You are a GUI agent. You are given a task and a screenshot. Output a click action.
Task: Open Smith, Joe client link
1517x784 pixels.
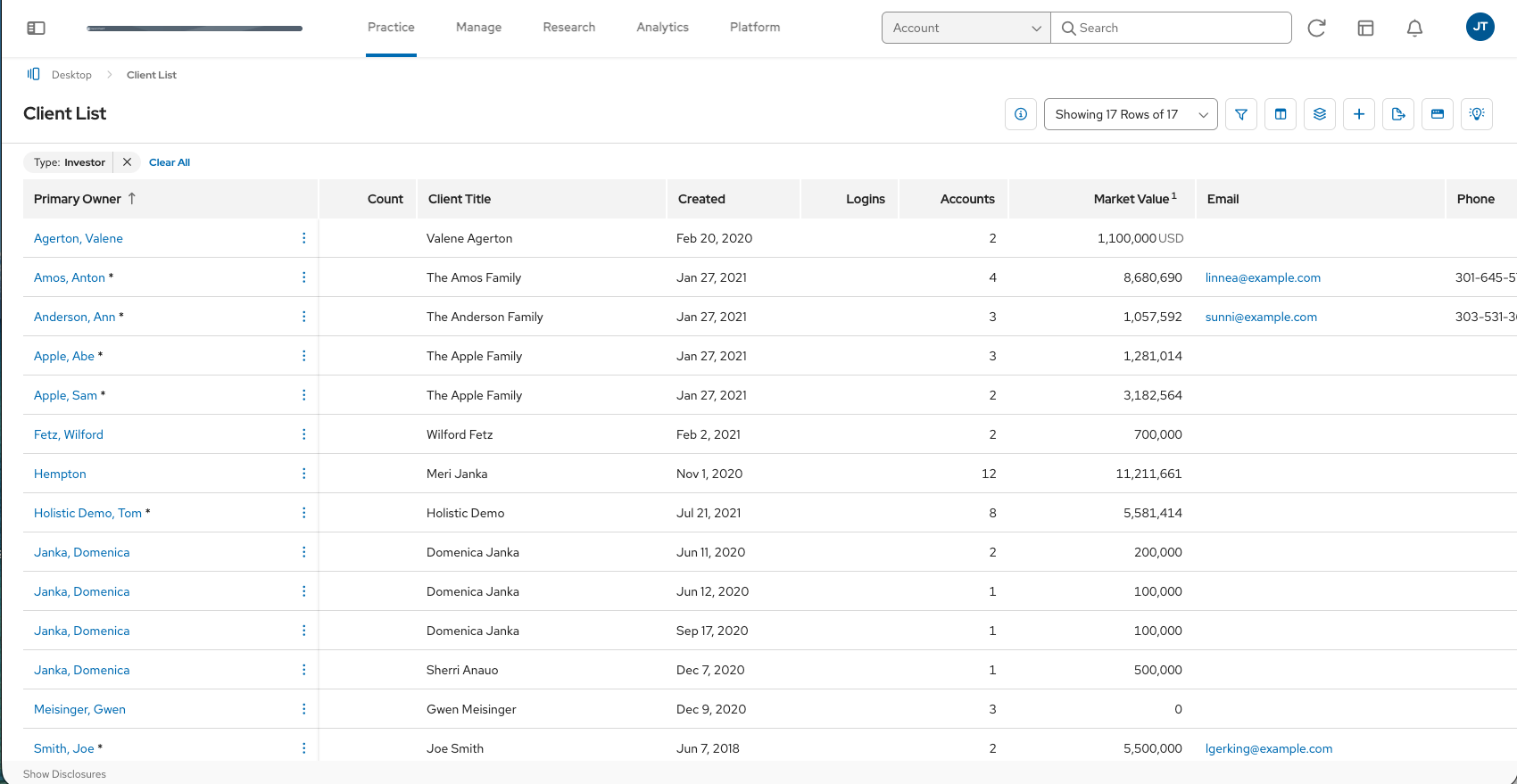pyautogui.click(x=64, y=748)
